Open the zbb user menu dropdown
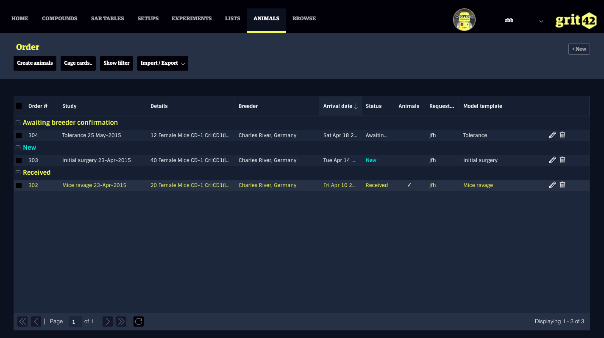This screenshot has width=604, height=338. (x=524, y=20)
